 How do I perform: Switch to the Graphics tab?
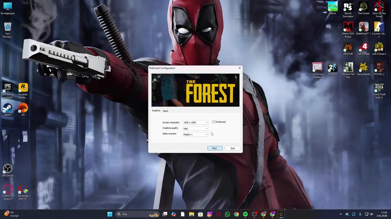(156, 110)
